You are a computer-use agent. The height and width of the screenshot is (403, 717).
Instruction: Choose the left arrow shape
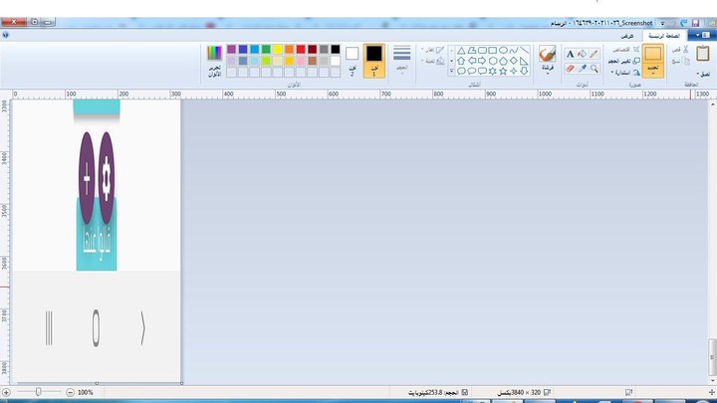471,61
